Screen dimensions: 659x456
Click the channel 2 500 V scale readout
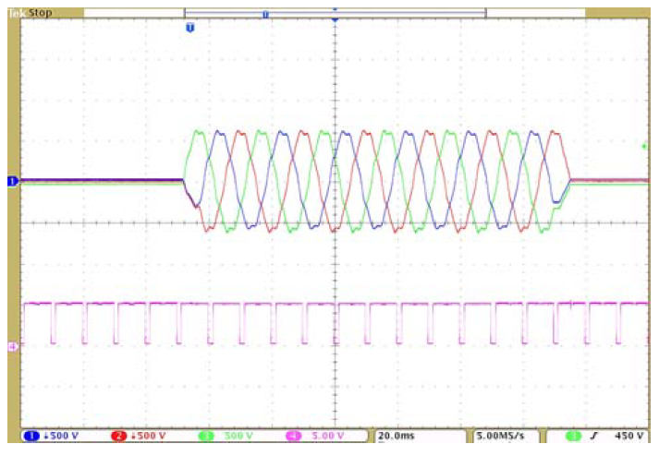pyautogui.click(x=151, y=436)
